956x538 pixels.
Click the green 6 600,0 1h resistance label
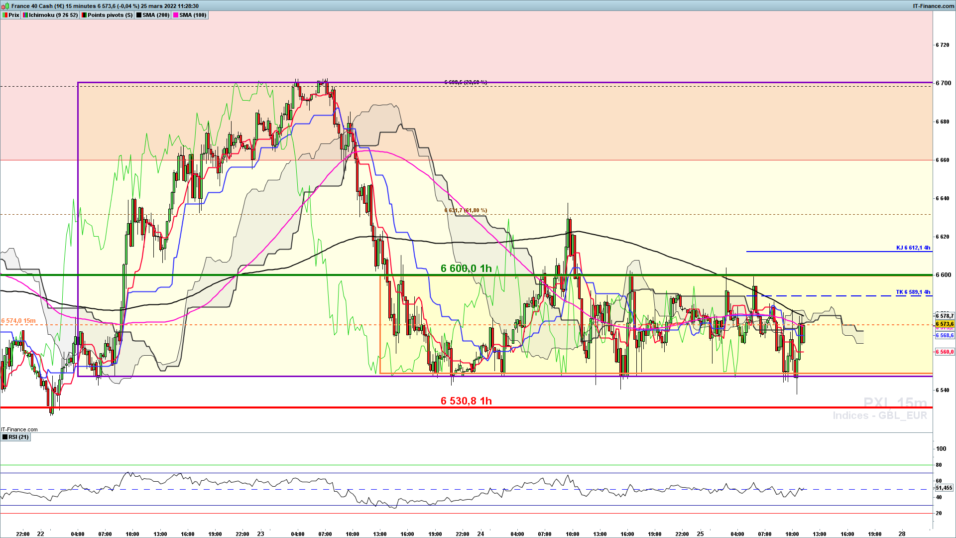(x=466, y=269)
